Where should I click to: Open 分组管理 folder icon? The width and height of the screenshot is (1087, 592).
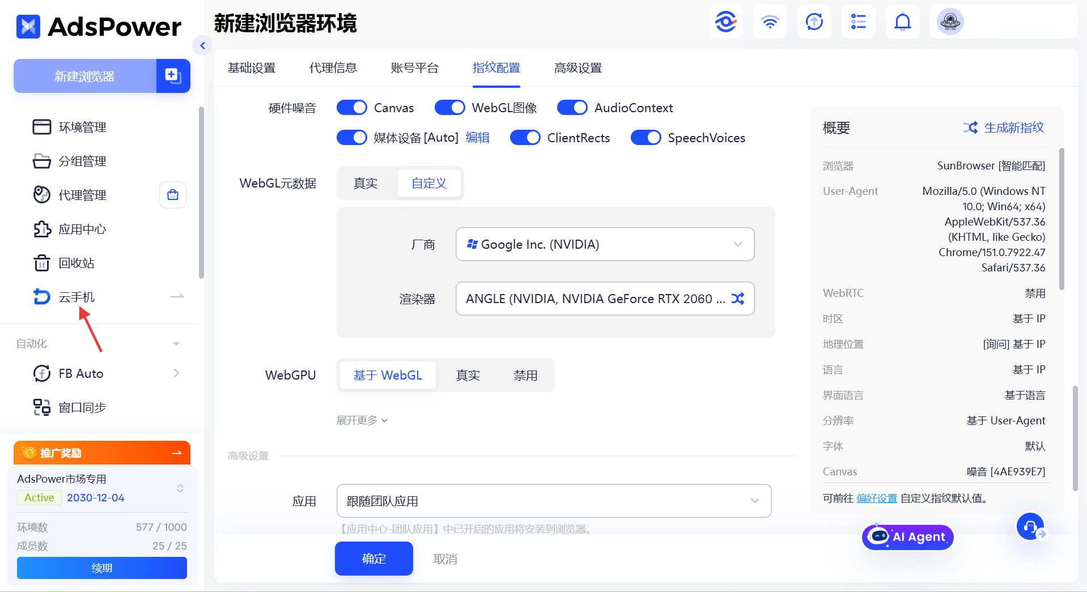41,161
